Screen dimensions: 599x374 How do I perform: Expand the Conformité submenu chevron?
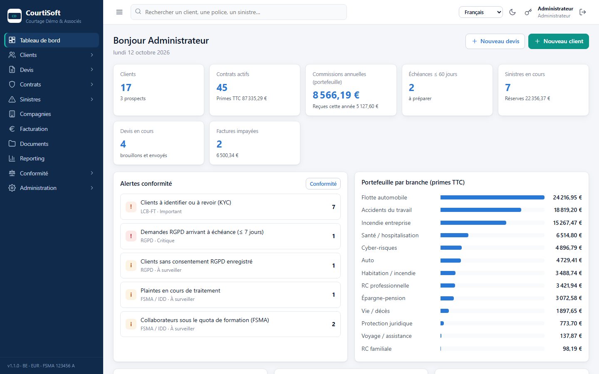[x=92, y=173]
